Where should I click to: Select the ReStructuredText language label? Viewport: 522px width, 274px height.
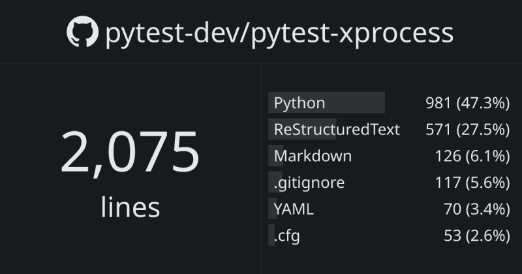coord(337,129)
